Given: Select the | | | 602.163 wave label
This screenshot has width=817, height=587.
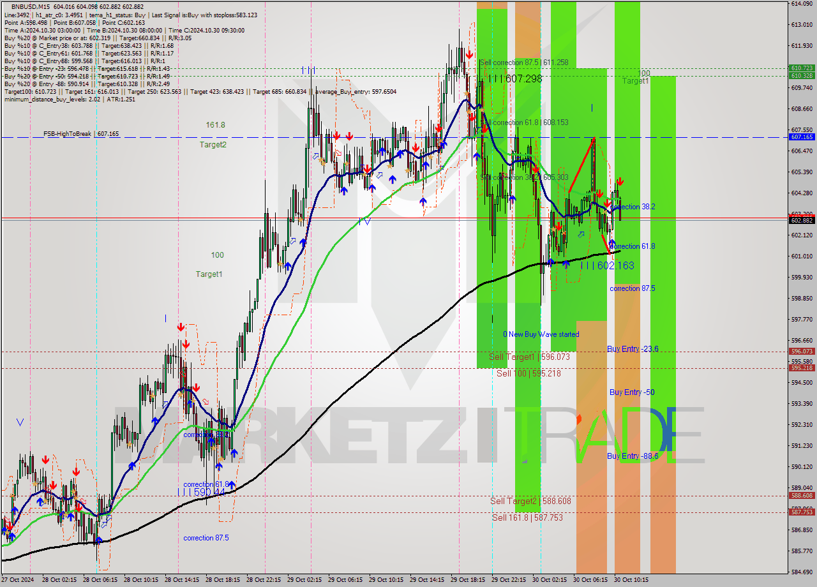Looking at the screenshot, I should [607, 265].
